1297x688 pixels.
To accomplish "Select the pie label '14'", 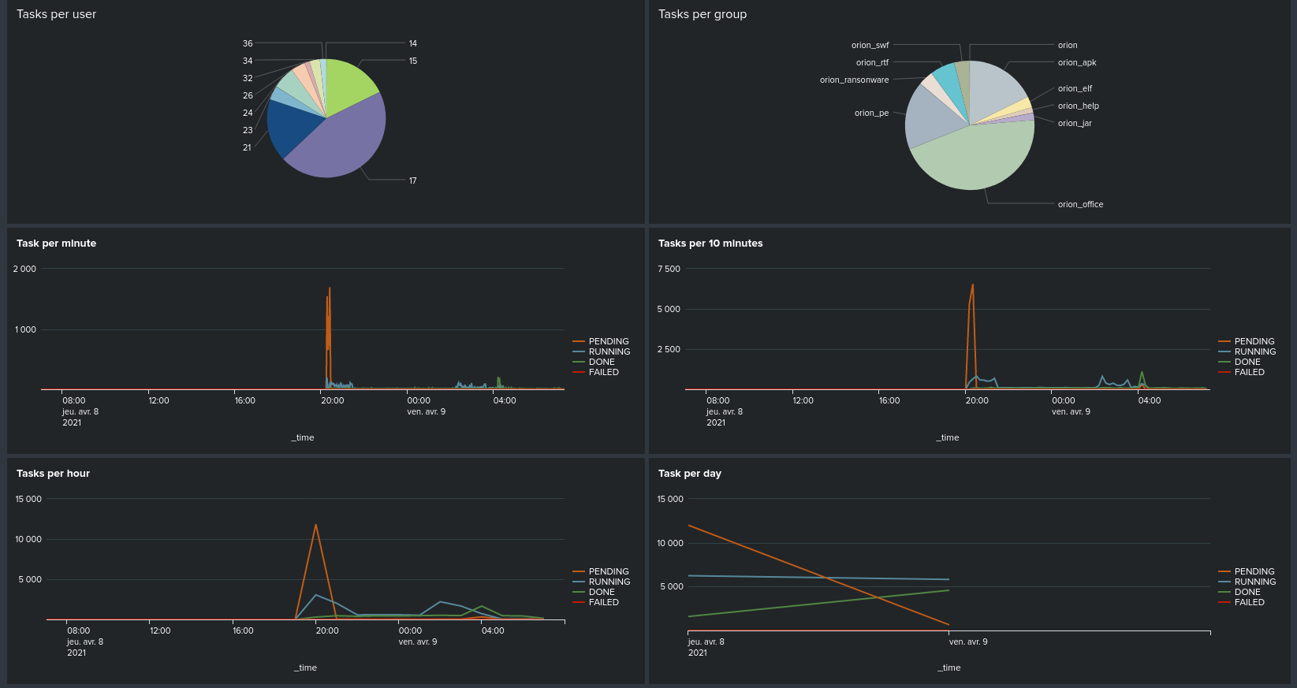I will coord(413,43).
